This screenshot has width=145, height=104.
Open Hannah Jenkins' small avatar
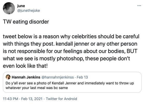click(x=8, y=77)
